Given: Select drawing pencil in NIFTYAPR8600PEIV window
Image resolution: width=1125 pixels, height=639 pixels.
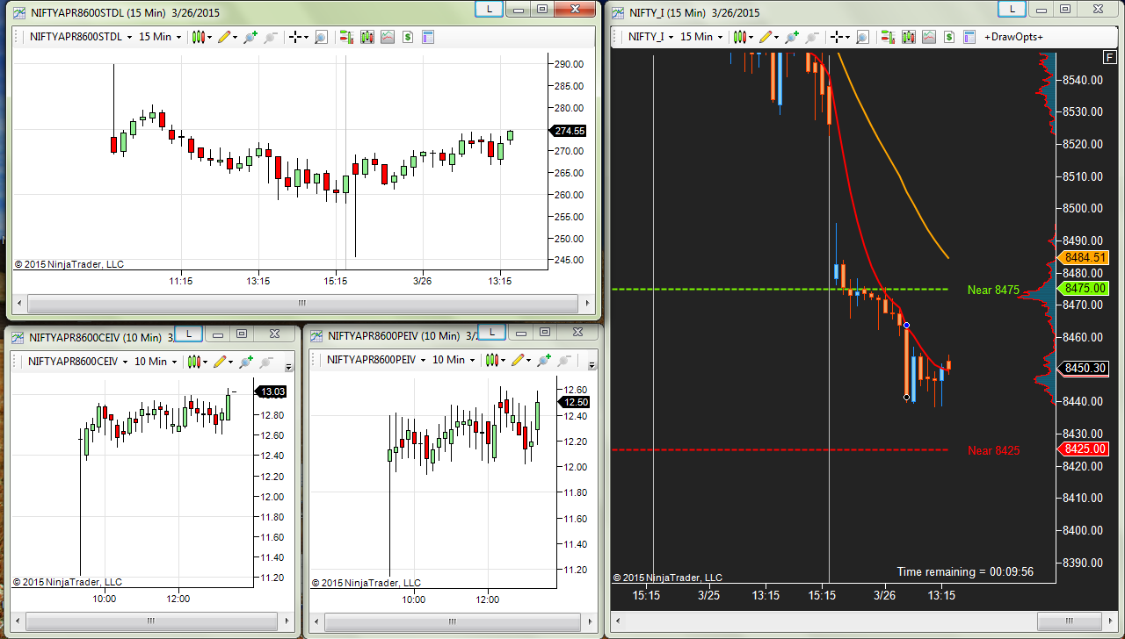Looking at the screenshot, I should click(520, 360).
